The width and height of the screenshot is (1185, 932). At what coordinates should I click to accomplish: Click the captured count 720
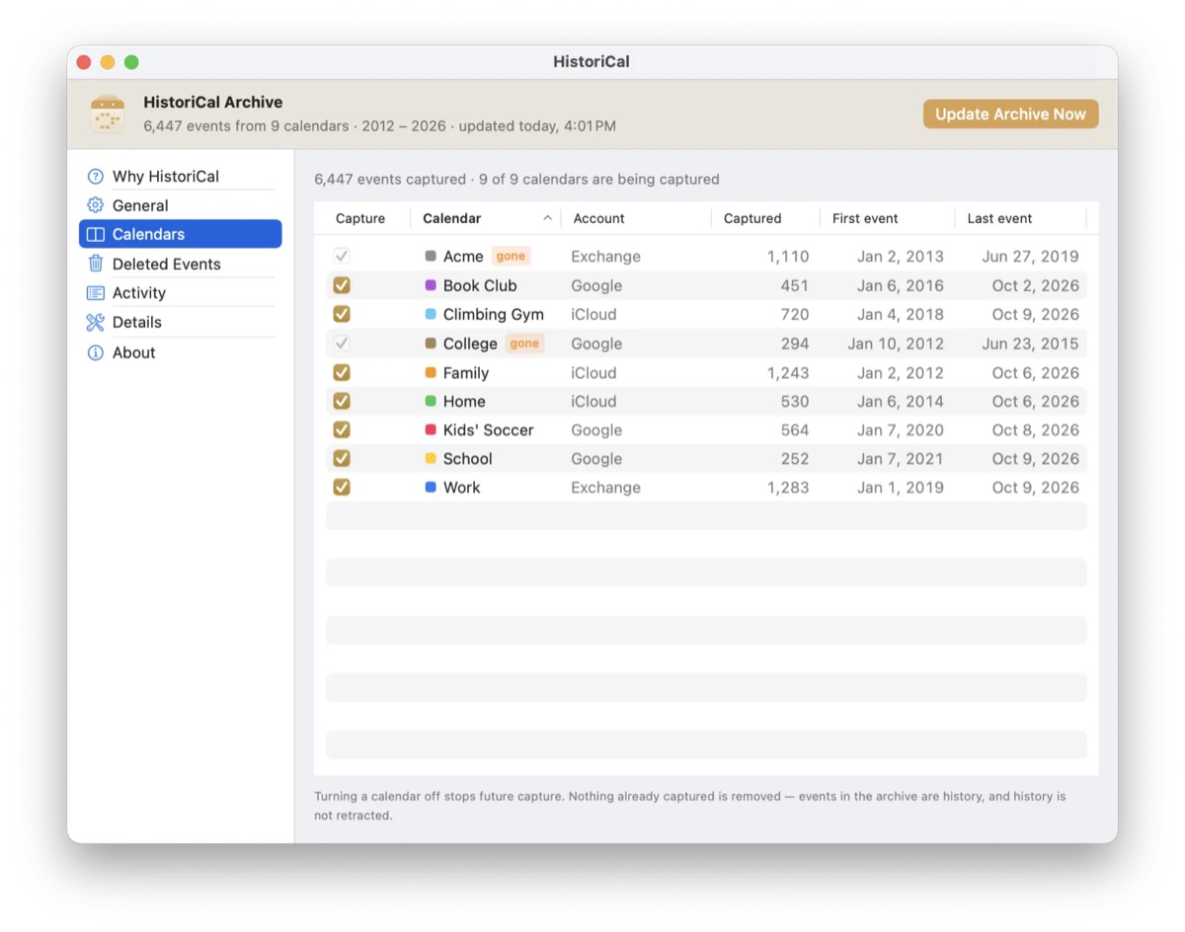(x=794, y=314)
